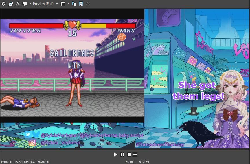Viewport: 250px width, 164px height.
Task: Open the Preview (Full) quality dropdown
Action: [45, 4]
